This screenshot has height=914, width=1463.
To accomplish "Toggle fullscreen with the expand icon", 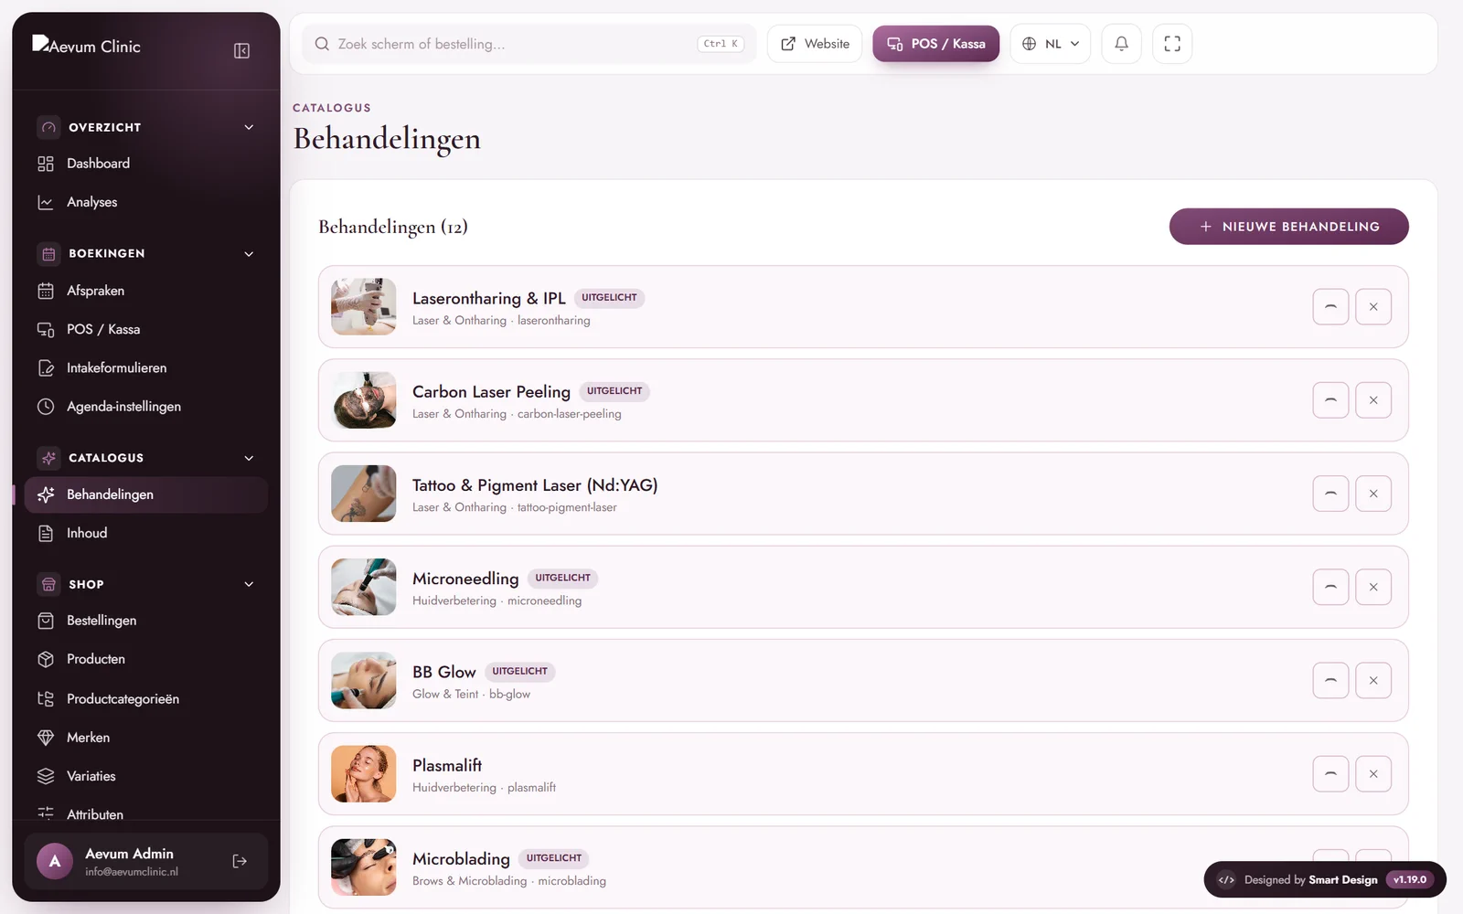I will (x=1172, y=44).
